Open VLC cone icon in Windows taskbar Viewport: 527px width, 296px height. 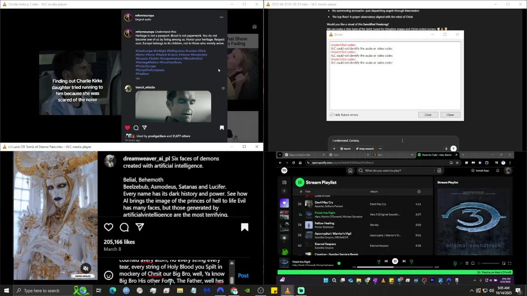coord(287,291)
